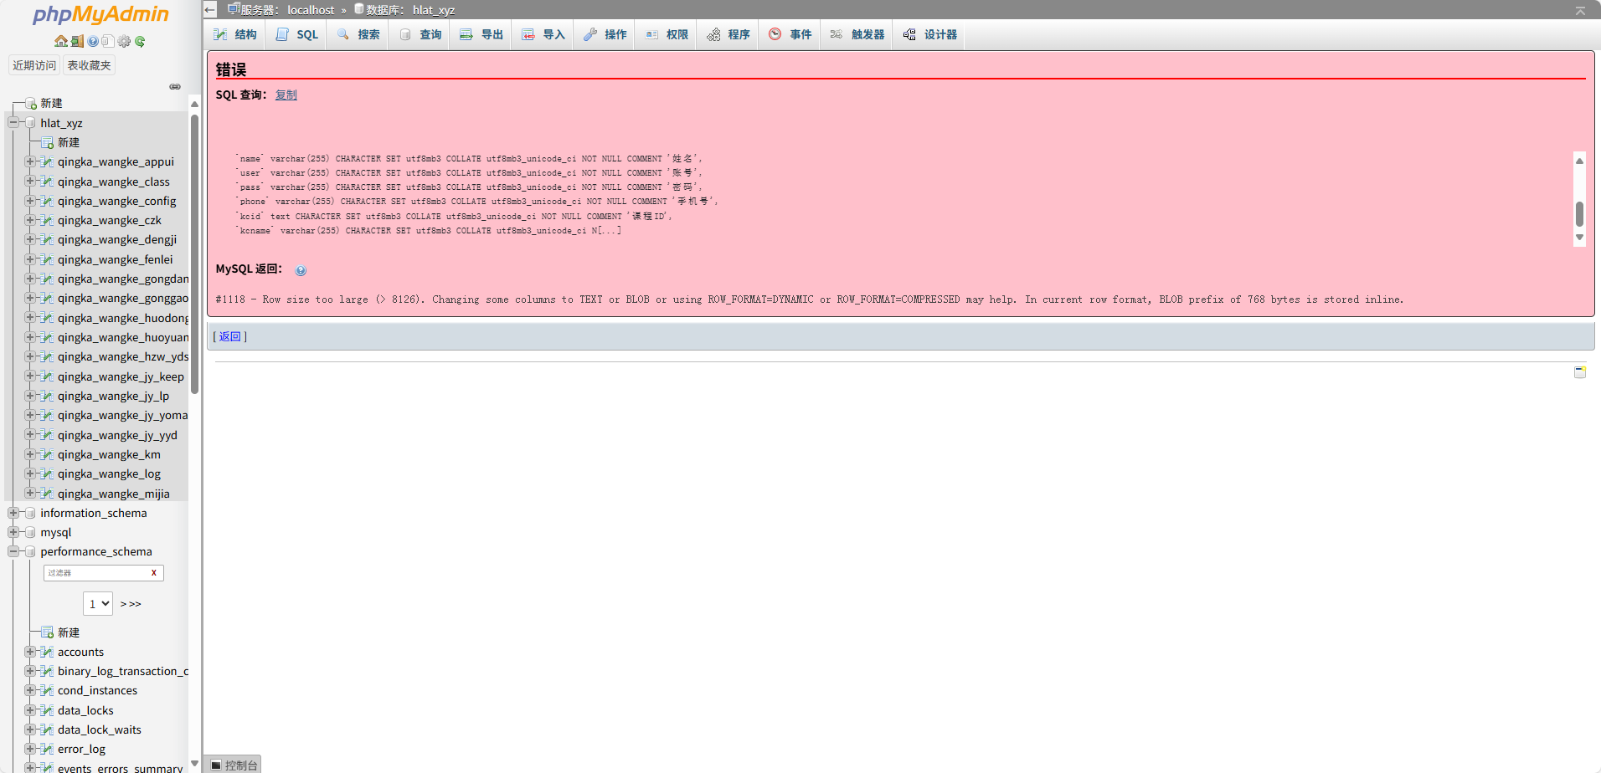Log out using the door exit icon

77,41
